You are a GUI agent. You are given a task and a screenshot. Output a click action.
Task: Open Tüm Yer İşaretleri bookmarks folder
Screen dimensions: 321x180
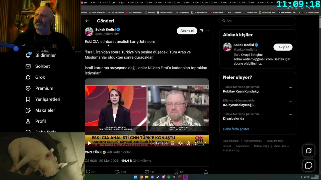(x=312, y=12)
